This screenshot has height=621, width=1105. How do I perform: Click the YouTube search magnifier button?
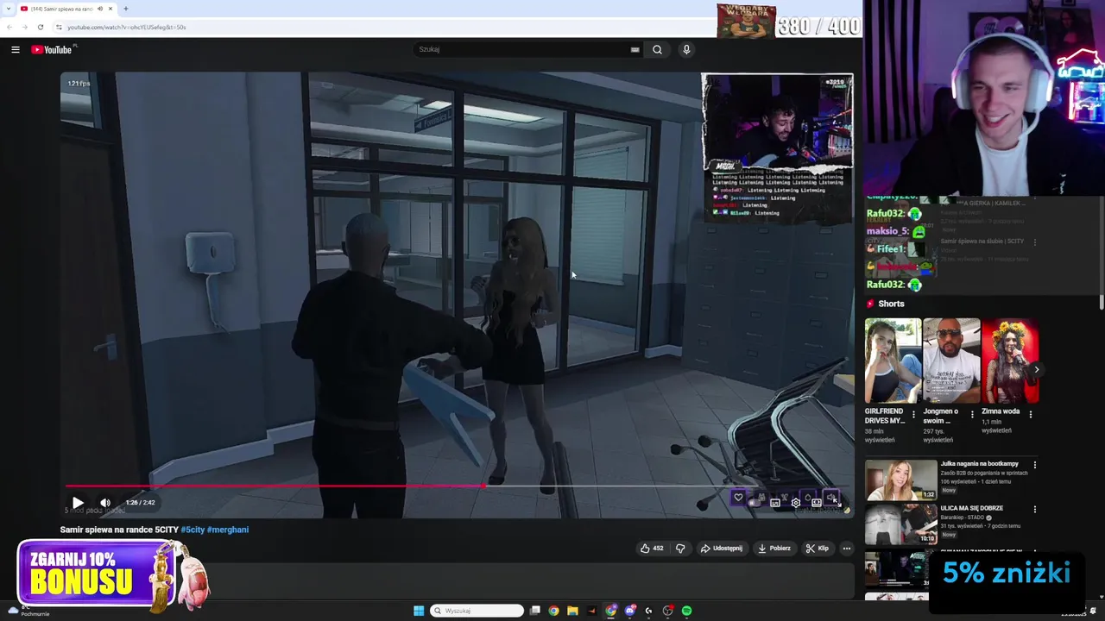pos(657,49)
